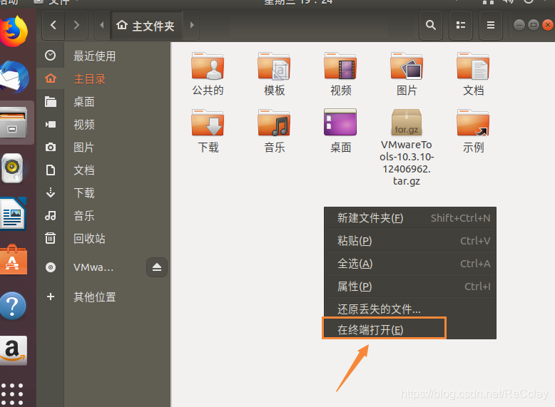Launch Thunderbird from the dock

[x=14, y=77]
